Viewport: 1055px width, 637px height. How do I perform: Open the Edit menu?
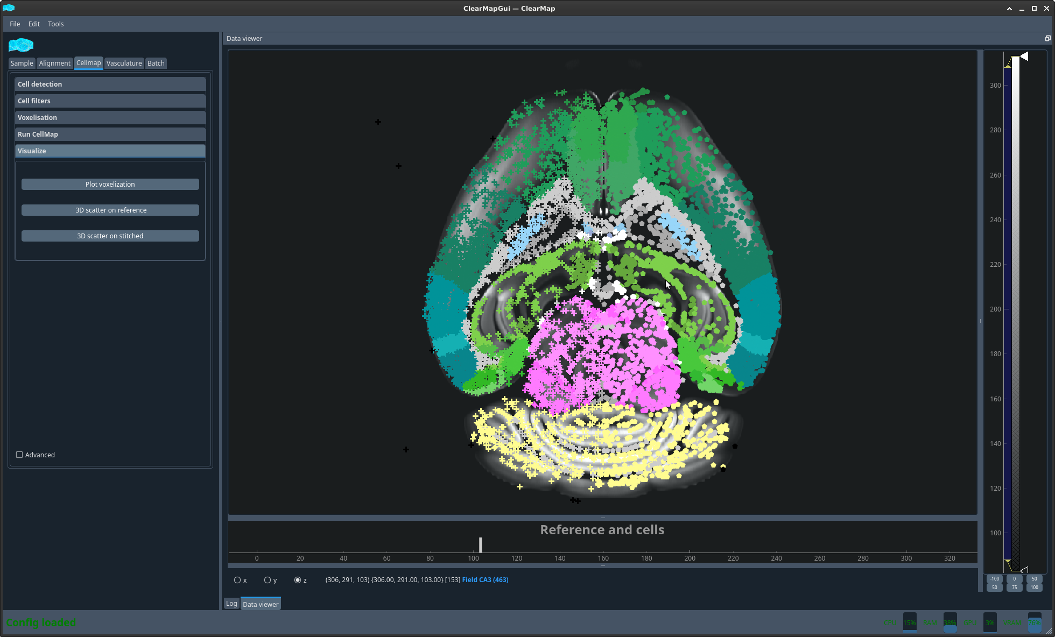34,24
